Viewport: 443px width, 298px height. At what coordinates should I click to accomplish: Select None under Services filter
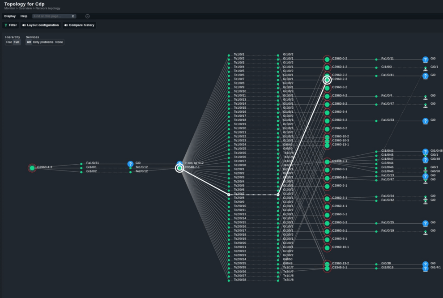[x=59, y=42]
